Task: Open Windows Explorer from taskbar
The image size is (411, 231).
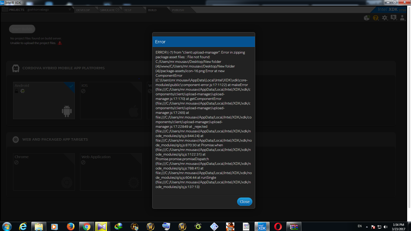Action: click(39, 227)
